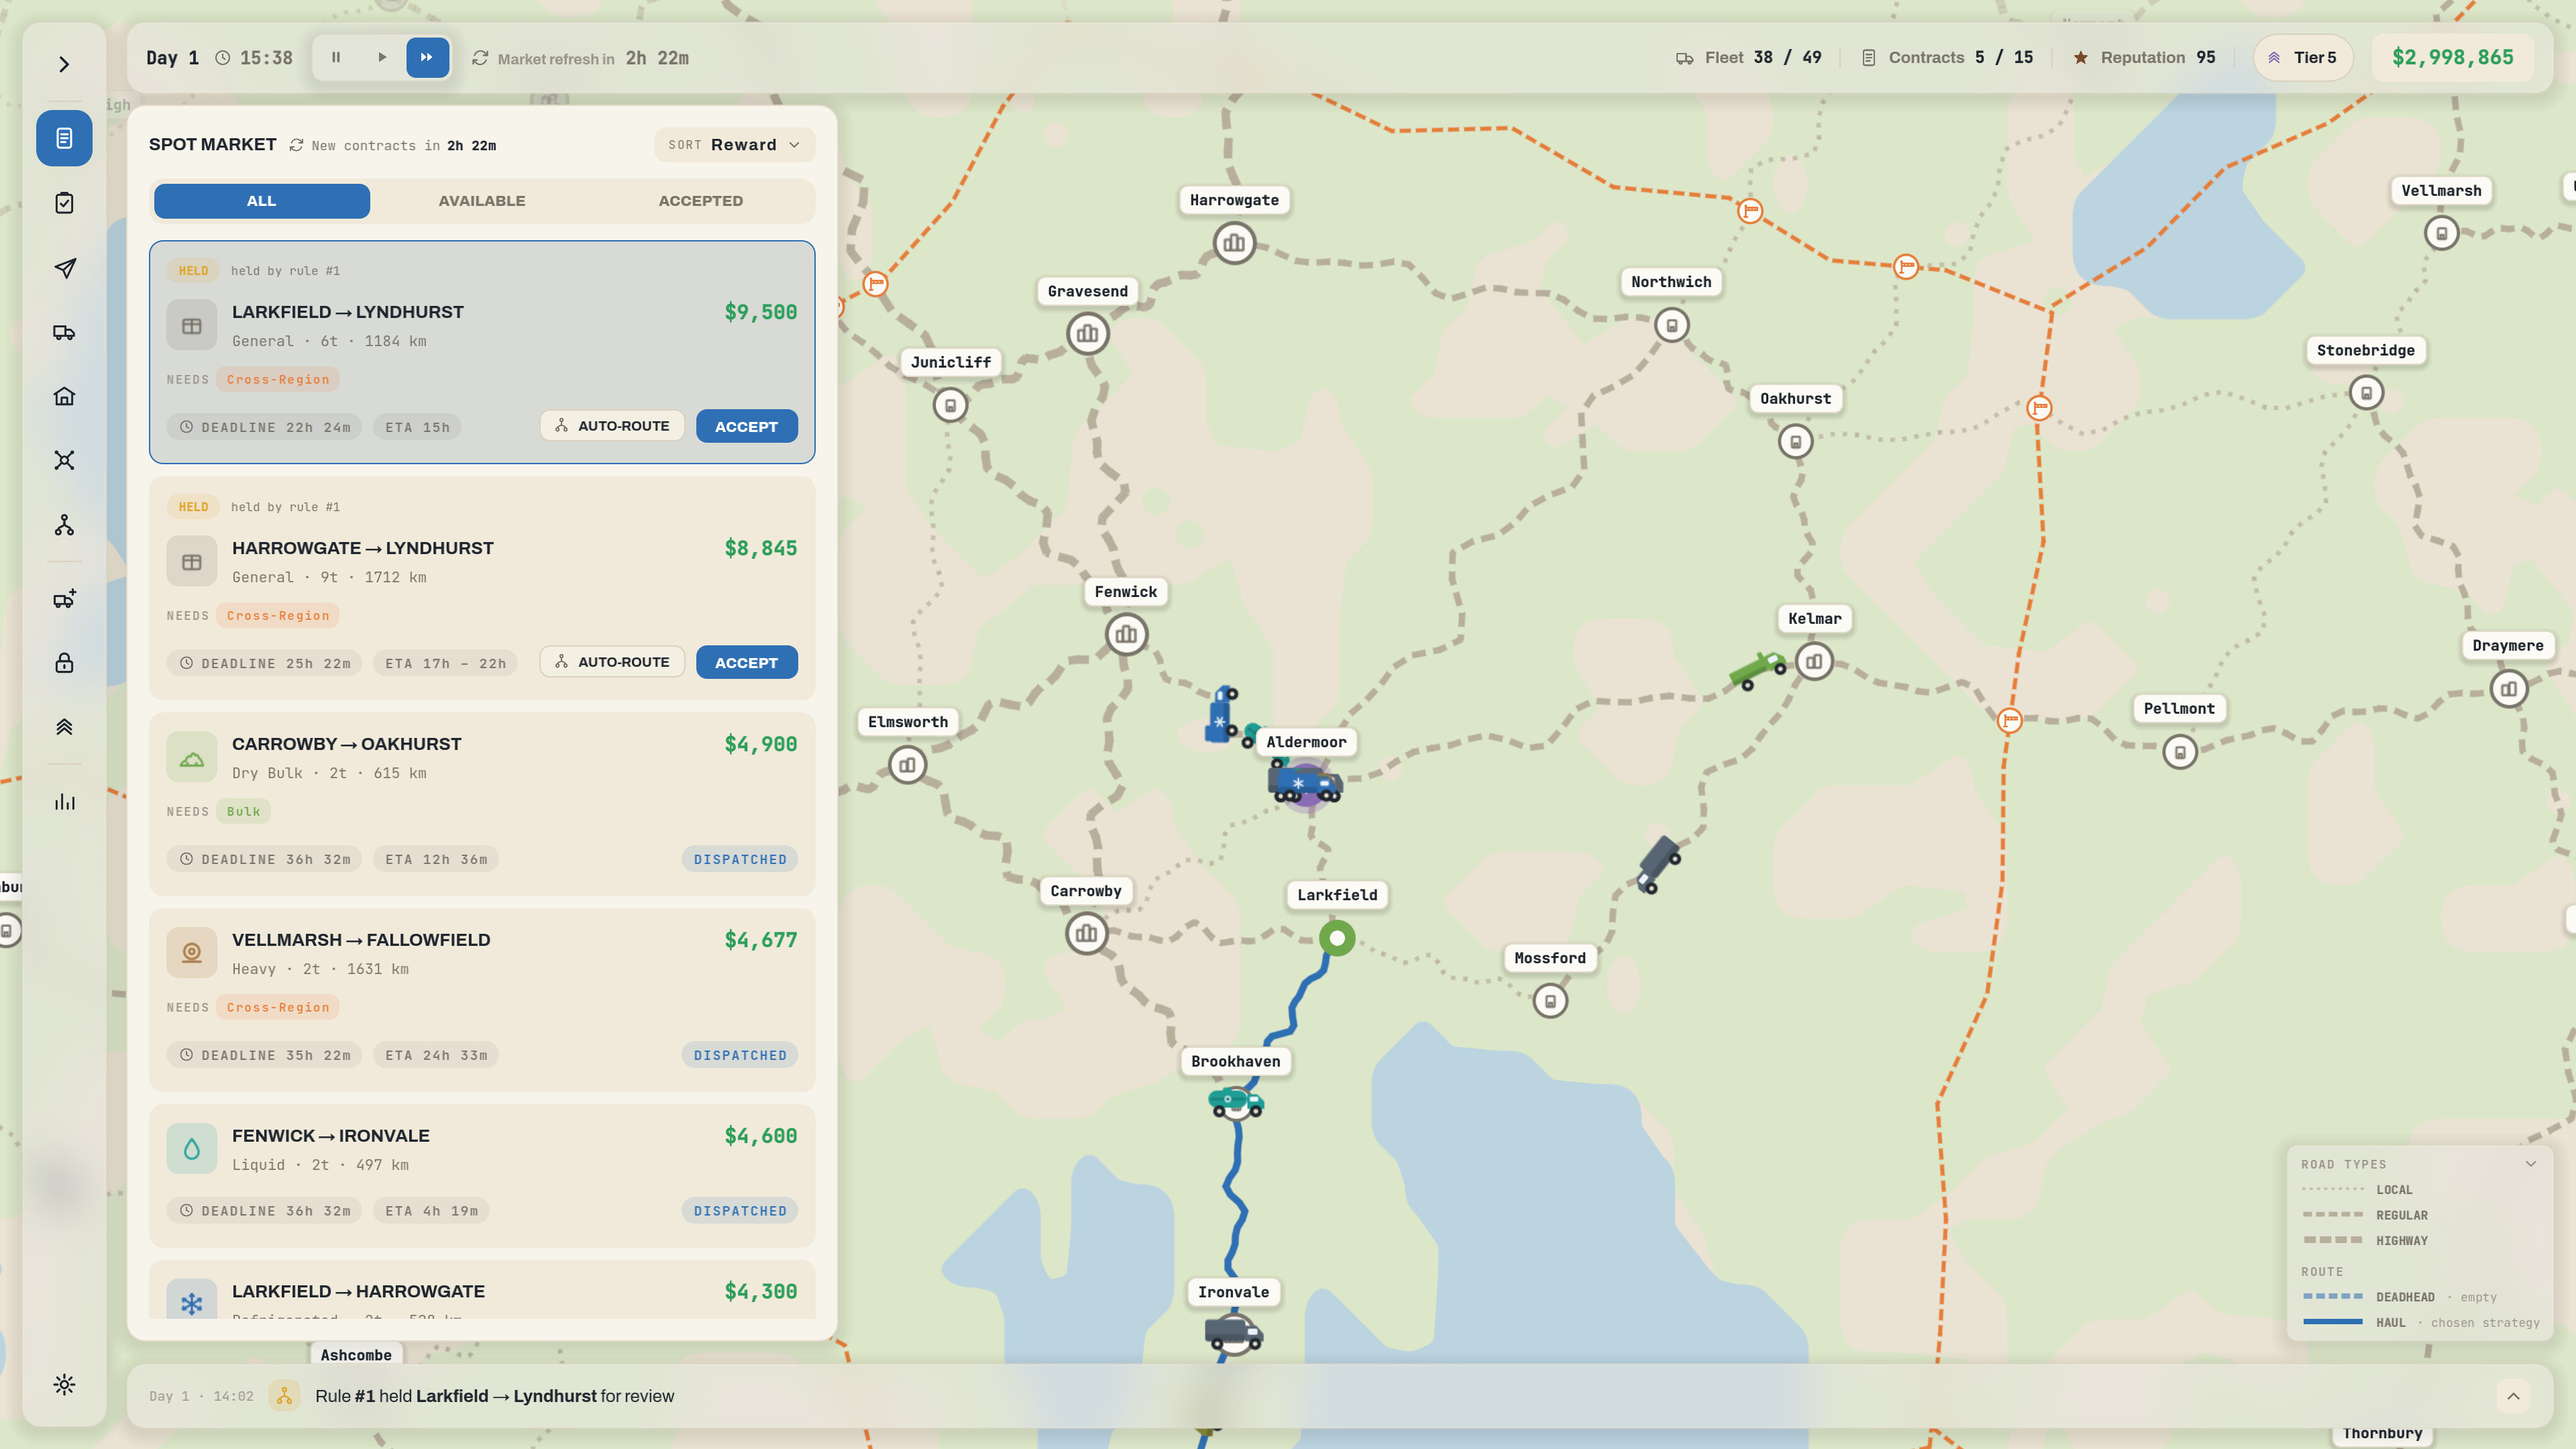Screen dimensions: 2576x1449
Task: Switch to the ACCEPTED tab
Action: click(701, 201)
